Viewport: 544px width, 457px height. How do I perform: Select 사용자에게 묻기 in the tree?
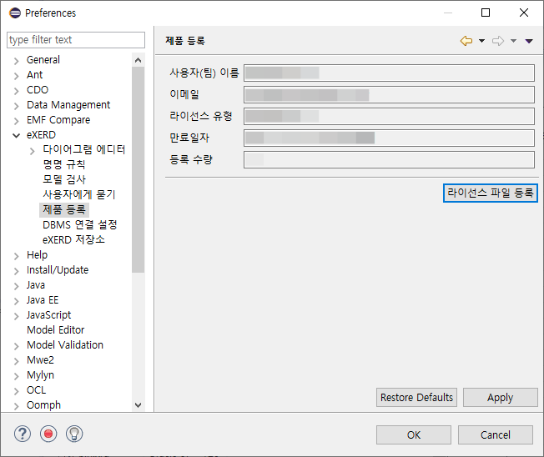click(78, 194)
